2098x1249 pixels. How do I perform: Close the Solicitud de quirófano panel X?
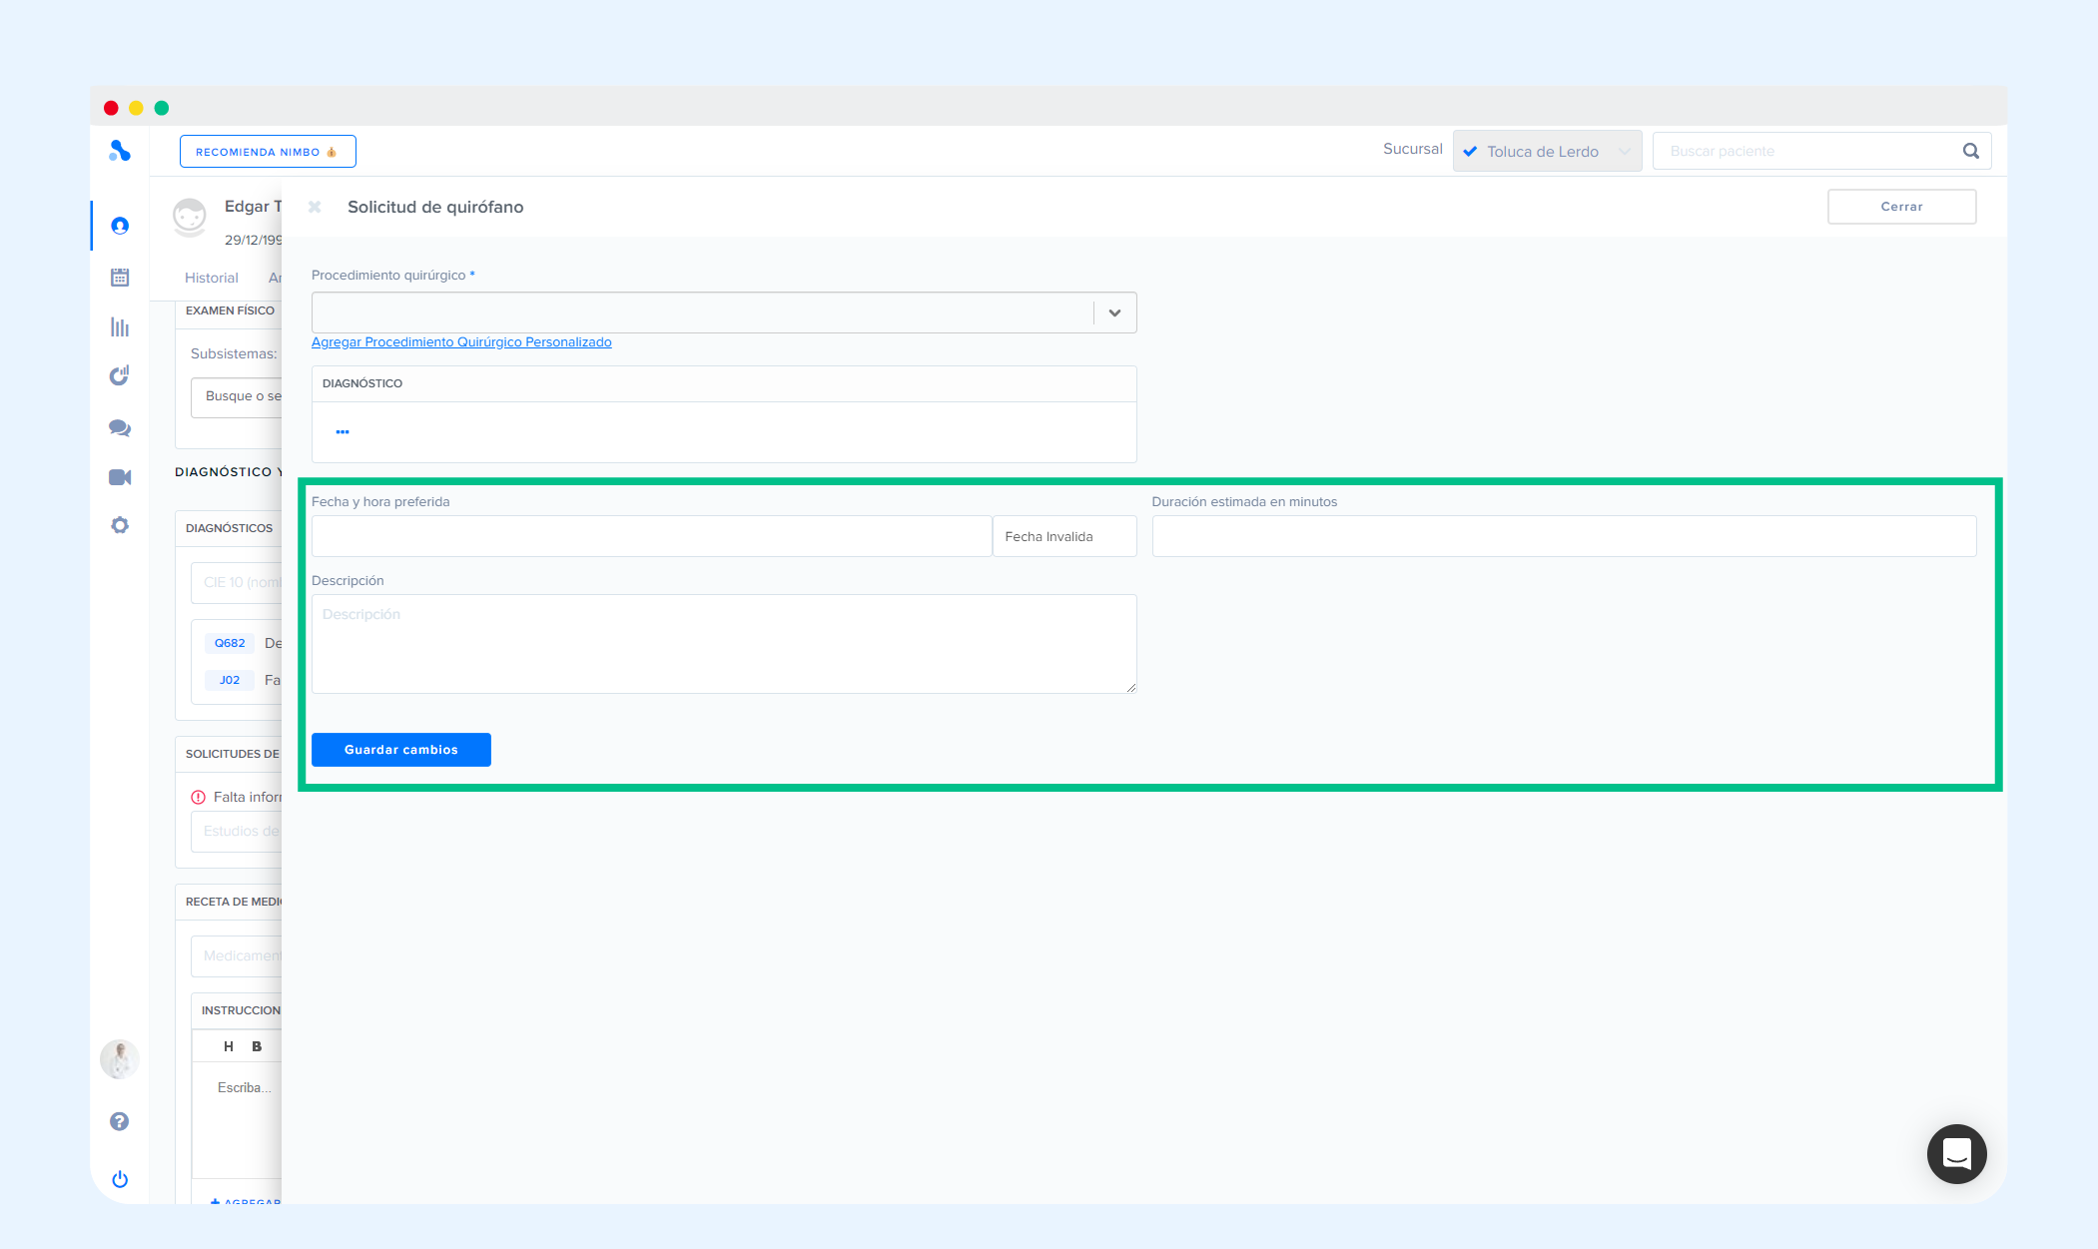(315, 207)
